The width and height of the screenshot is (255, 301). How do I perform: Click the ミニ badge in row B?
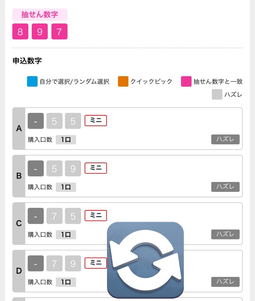[x=96, y=168]
